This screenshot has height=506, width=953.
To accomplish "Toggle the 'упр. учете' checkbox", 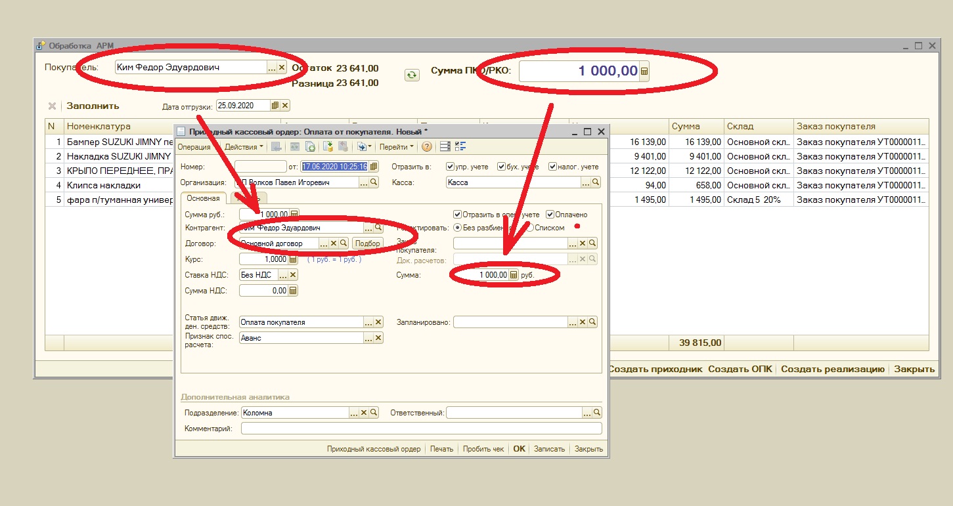I will click(450, 167).
